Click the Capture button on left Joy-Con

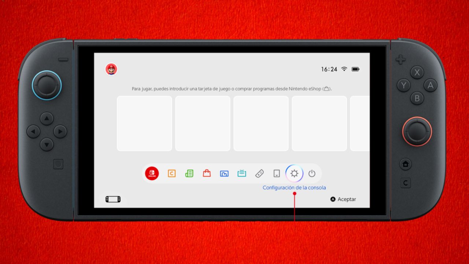58,164
